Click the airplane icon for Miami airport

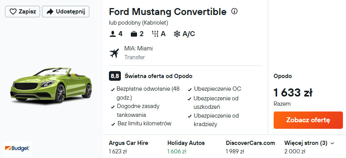pyautogui.click(x=114, y=53)
